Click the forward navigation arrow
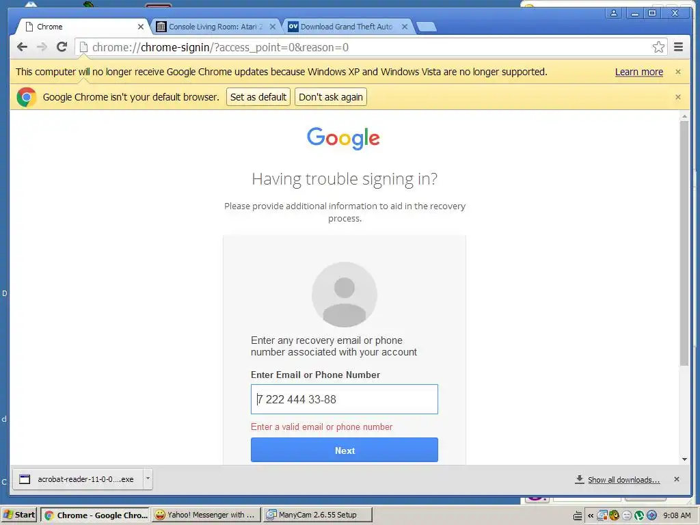 [x=42, y=47]
